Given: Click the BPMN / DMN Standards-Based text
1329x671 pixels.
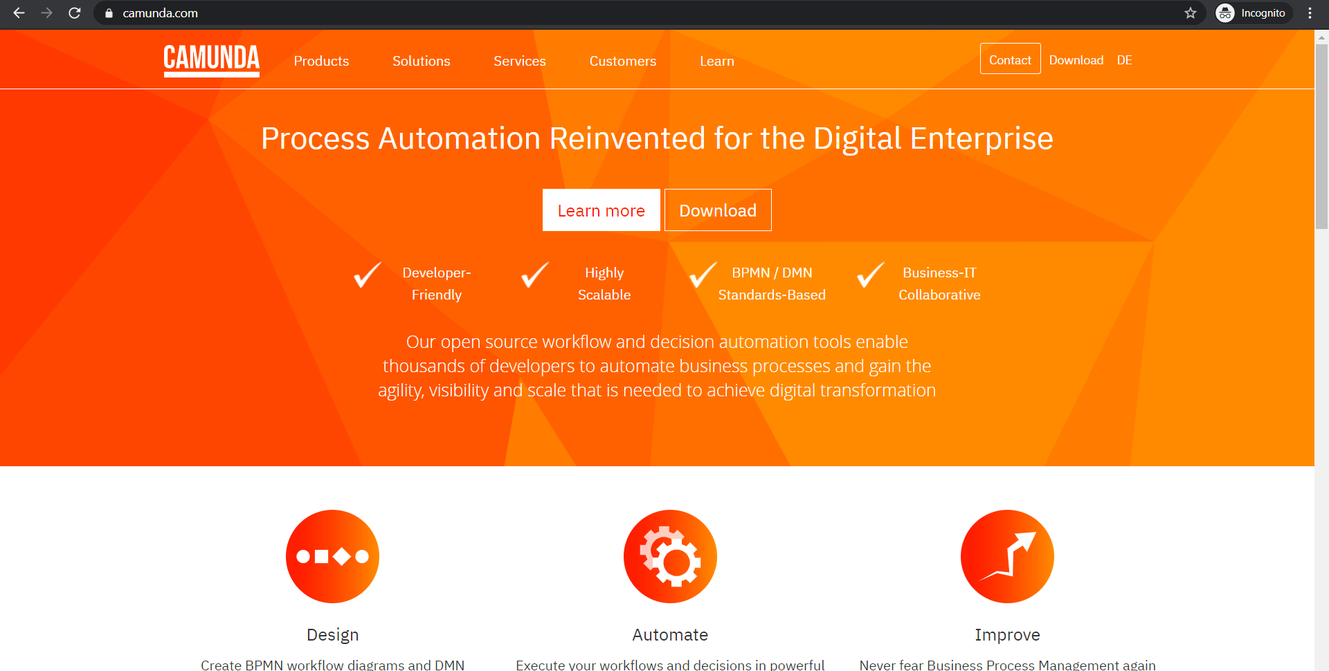Looking at the screenshot, I should (x=772, y=284).
